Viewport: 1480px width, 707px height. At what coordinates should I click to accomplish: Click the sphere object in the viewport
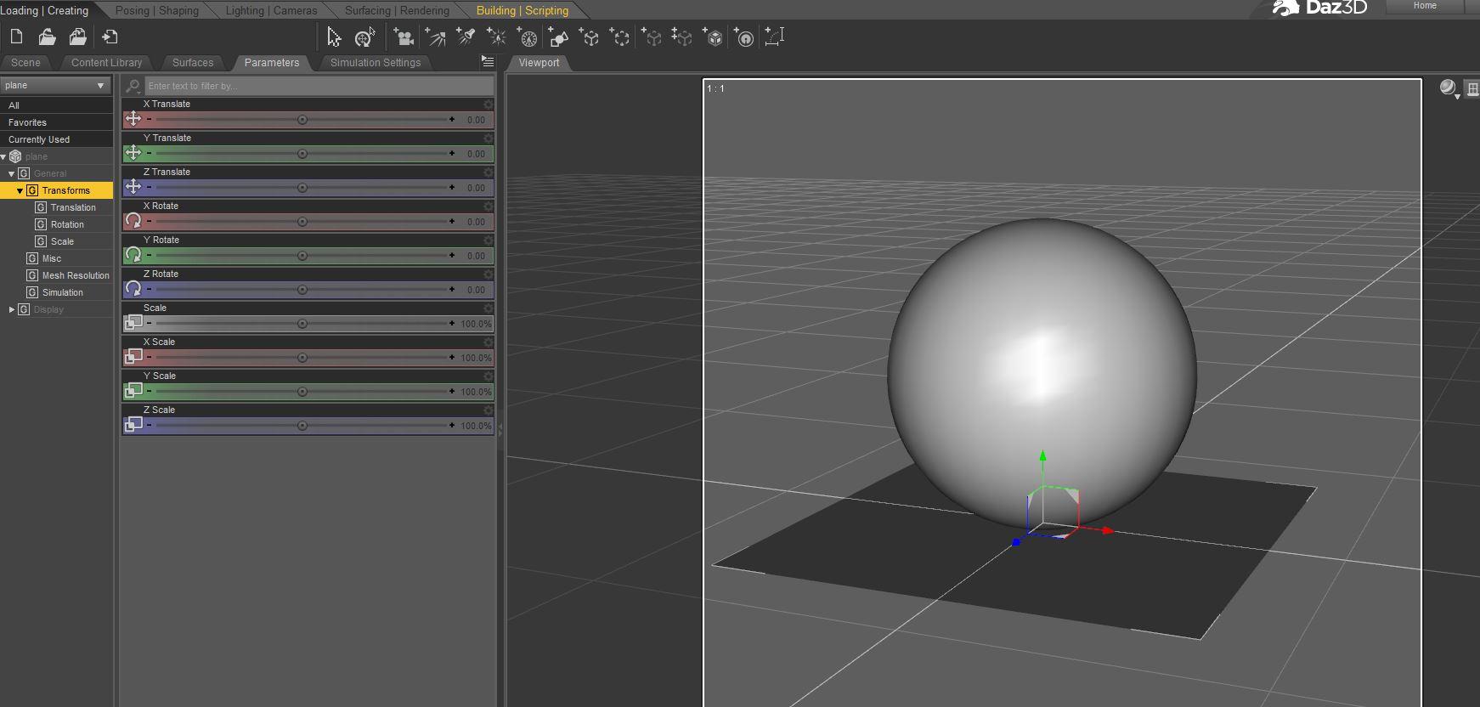(x=1042, y=374)
